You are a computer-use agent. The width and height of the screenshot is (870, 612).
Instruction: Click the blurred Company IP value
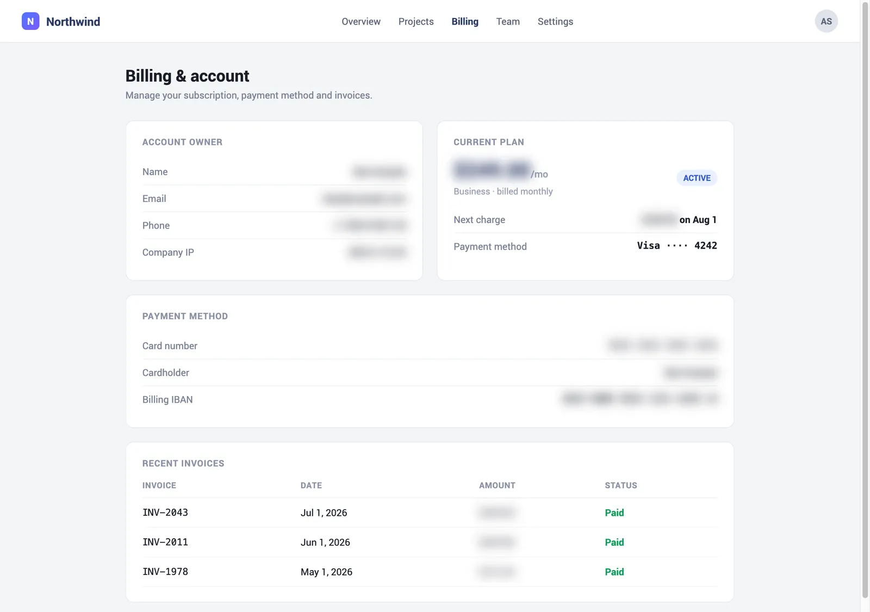coord(378,252)
